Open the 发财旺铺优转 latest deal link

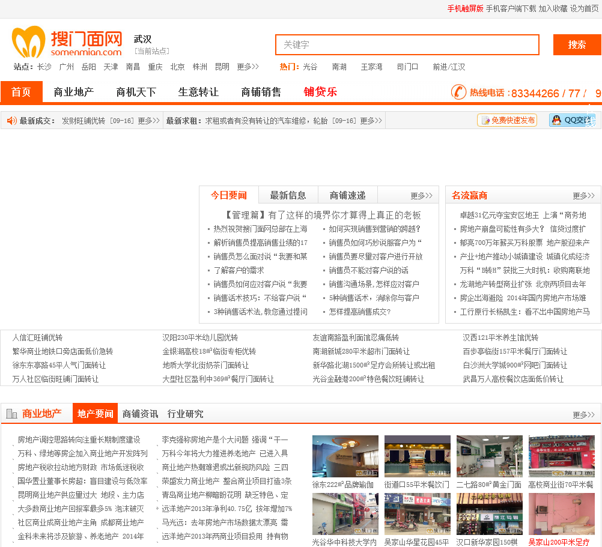(x=84, y=121)
